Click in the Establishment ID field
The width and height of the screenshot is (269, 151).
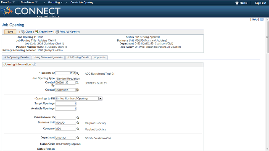pos(66,117)
